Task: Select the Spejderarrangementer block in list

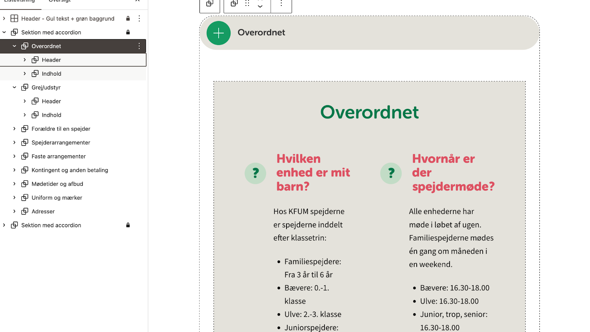Action: click(61, 143)
